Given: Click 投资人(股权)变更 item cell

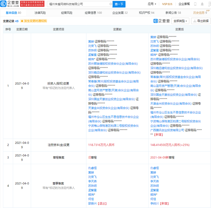Looking at the screenshot, I should [58, 83].
